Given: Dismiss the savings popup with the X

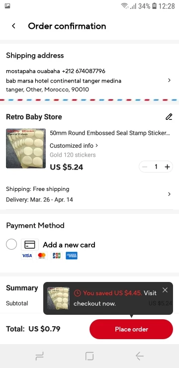Looking at the screenshot, I should 165,290.
